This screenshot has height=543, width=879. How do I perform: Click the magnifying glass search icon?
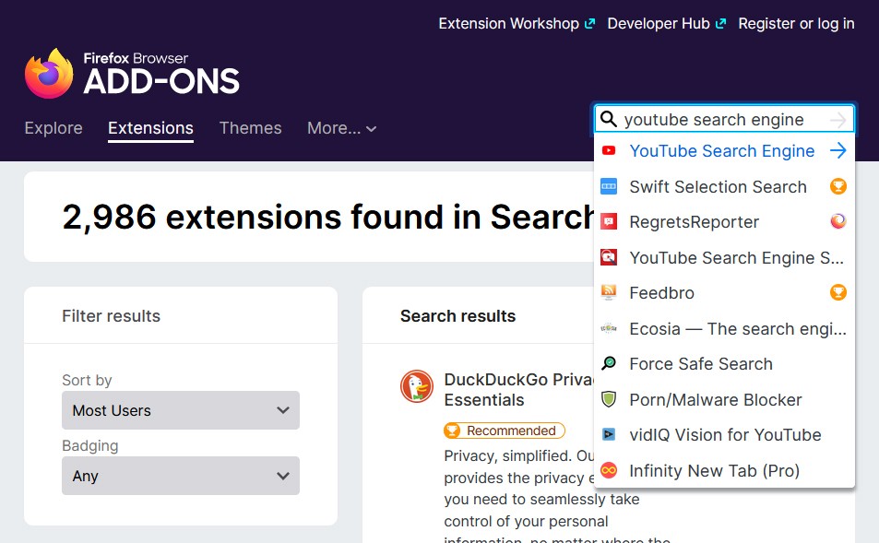point(608,119)
